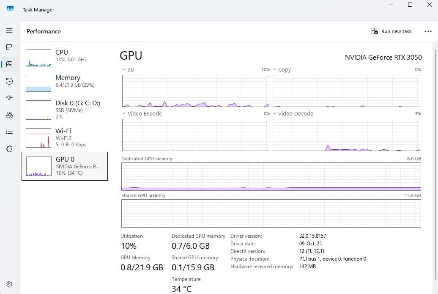
Task: Open the Video Decode graph dropdown
Action: click(x=275, y=113)
